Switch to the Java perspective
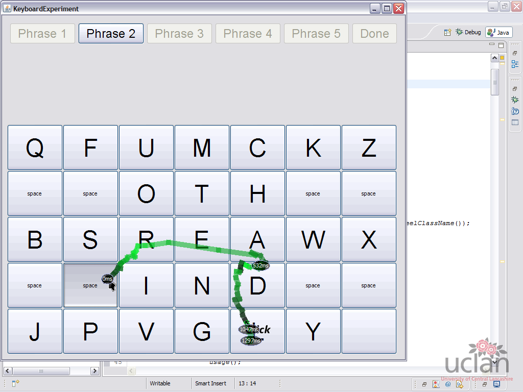This screenshot has width=523, height=392. click(498, 32)
